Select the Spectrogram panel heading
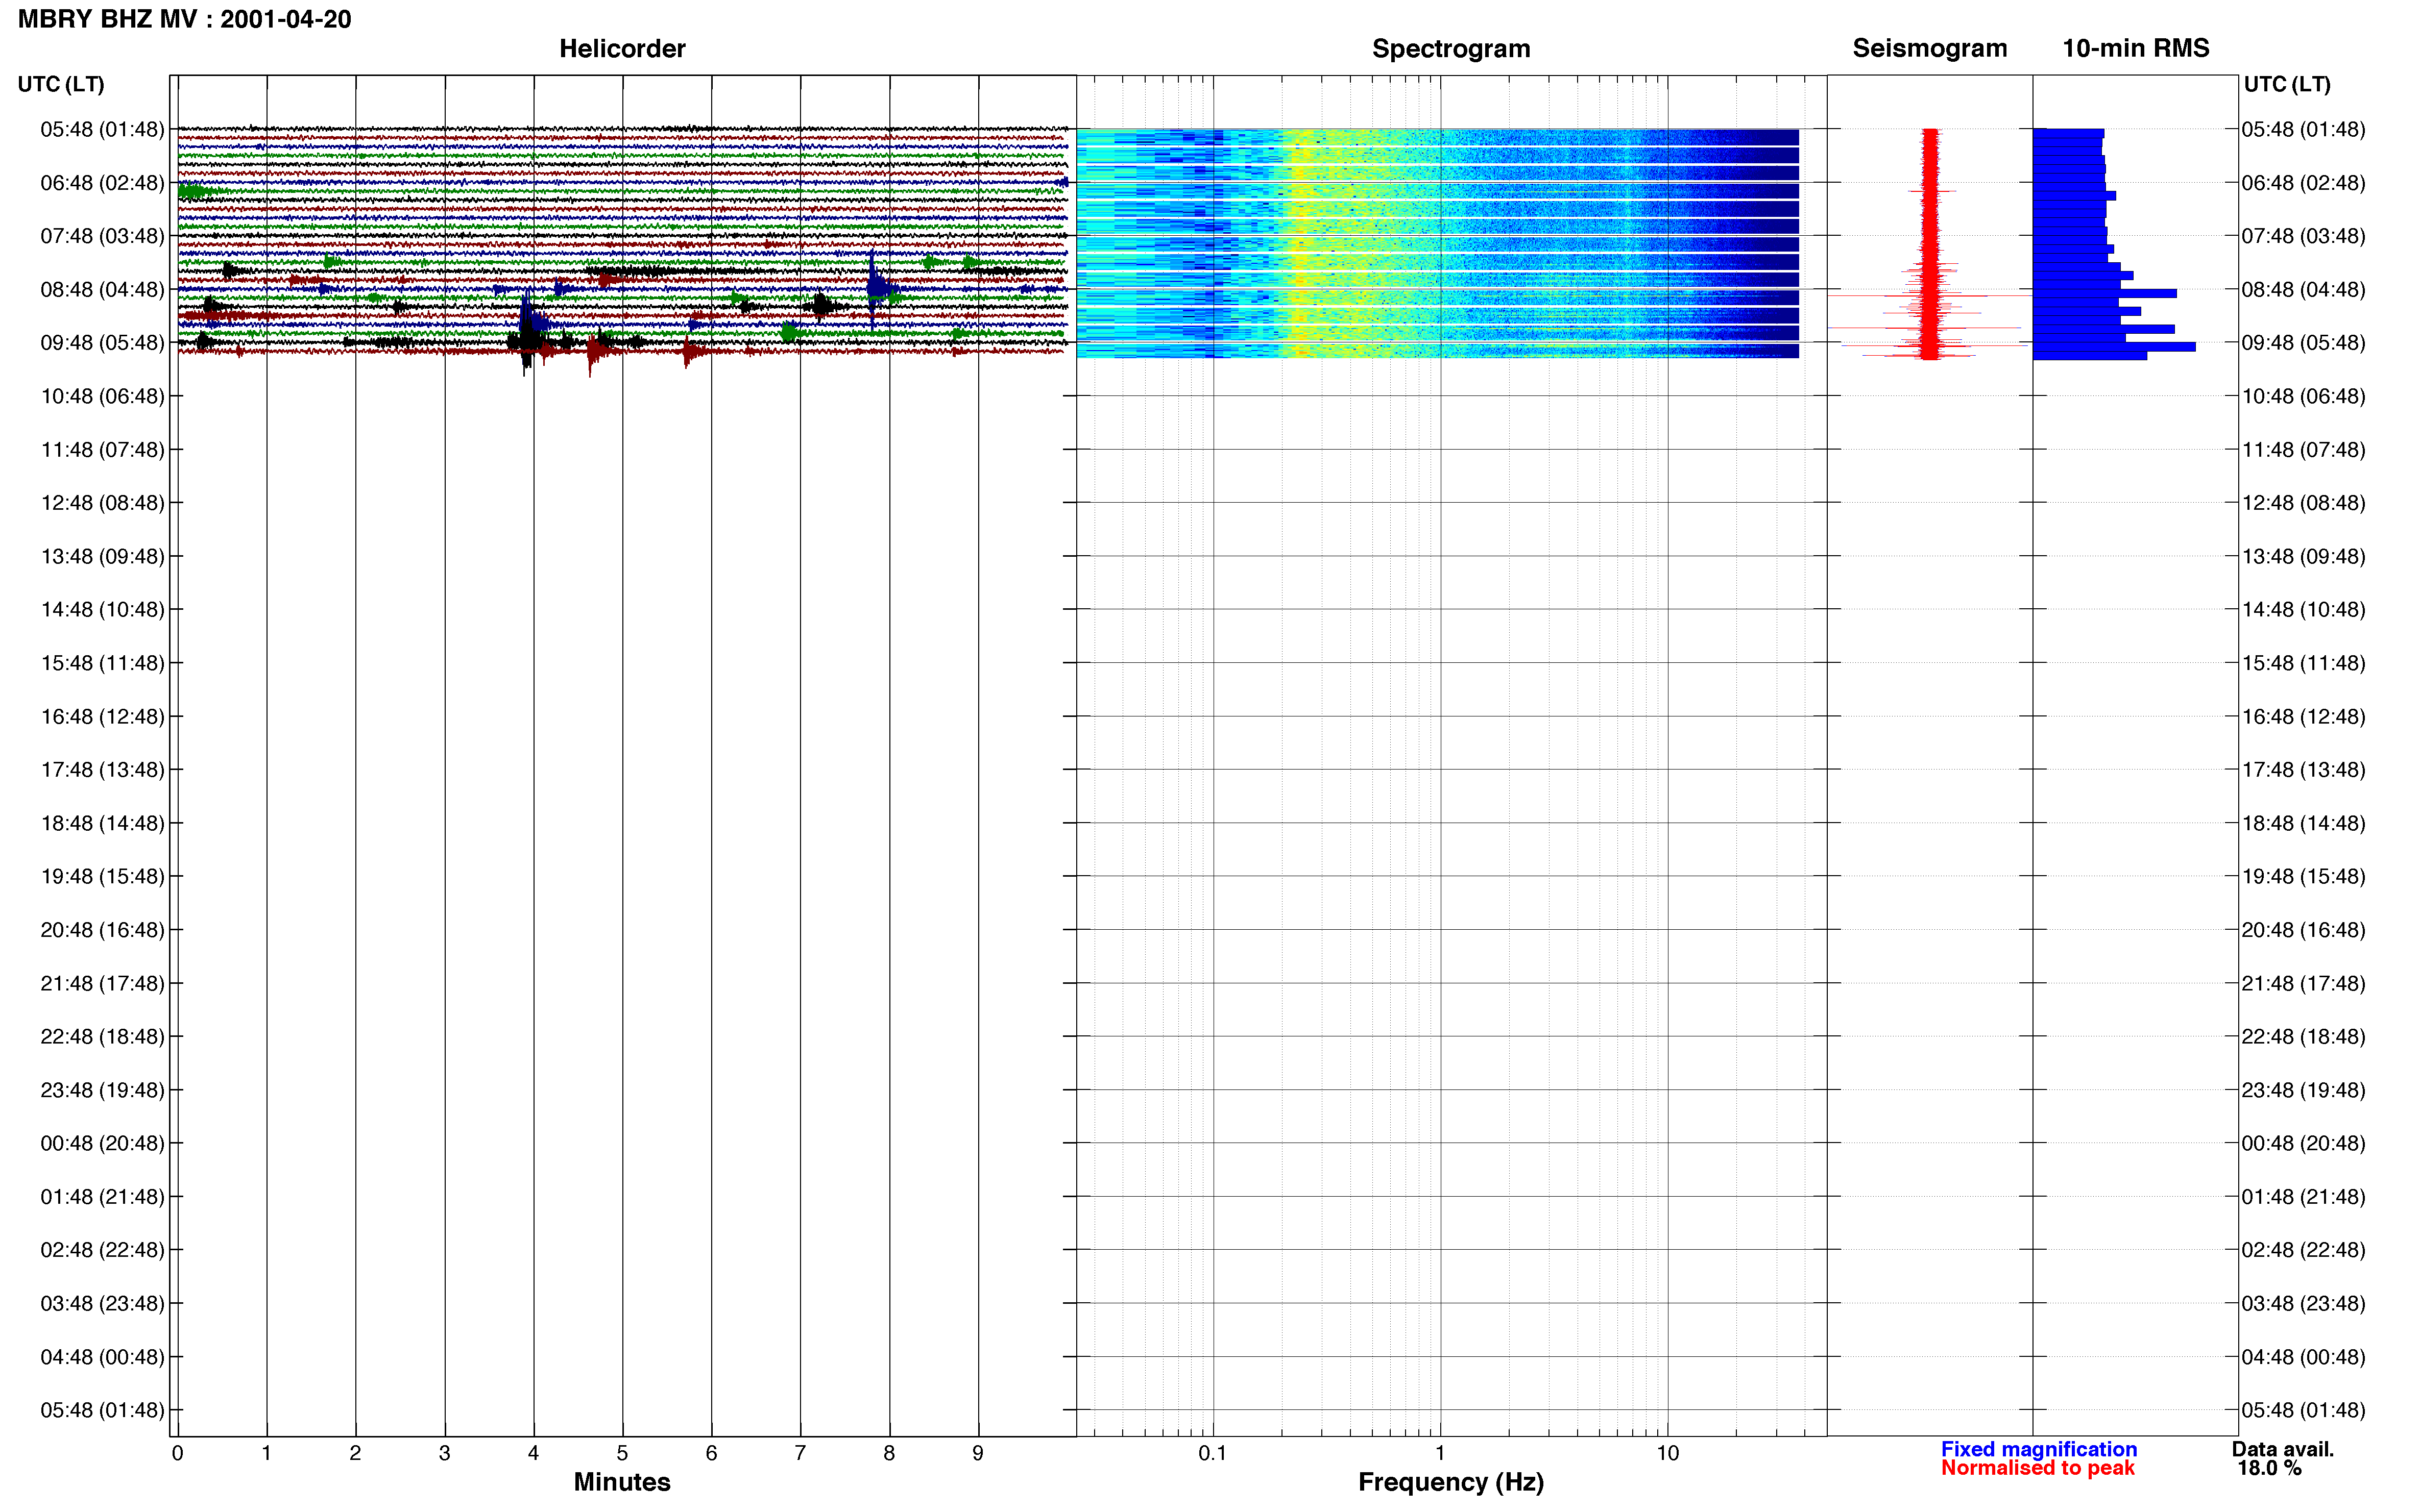The width and height of the screenshot is (2420, 1512). [1450, 48]
